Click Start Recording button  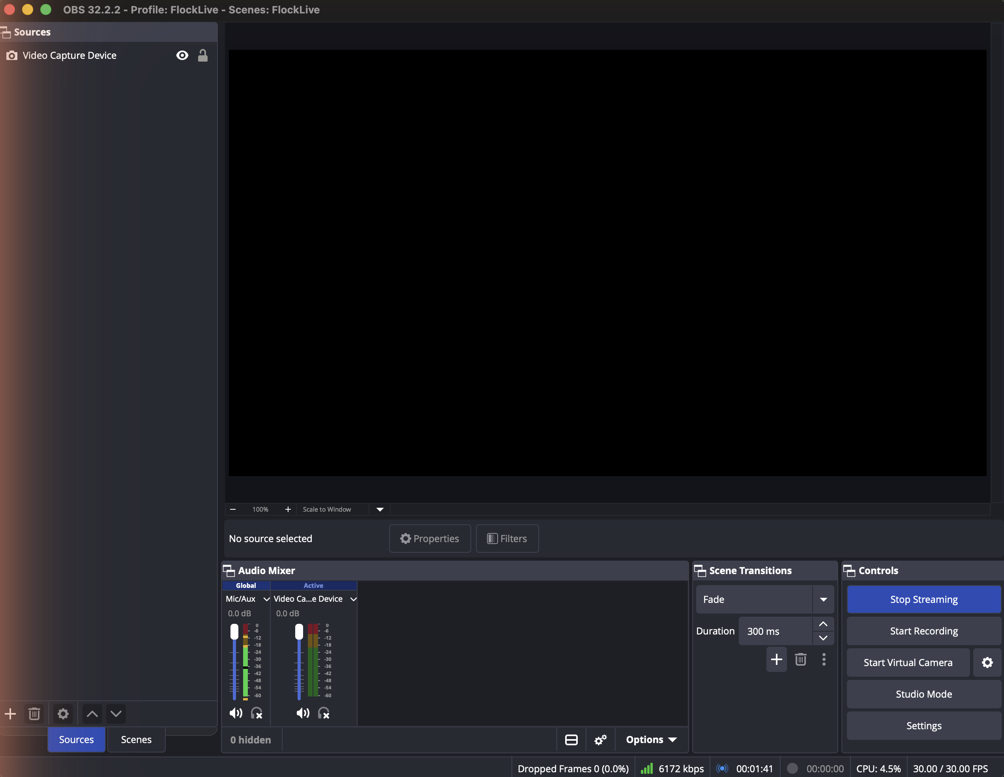[x=924, y=631]
